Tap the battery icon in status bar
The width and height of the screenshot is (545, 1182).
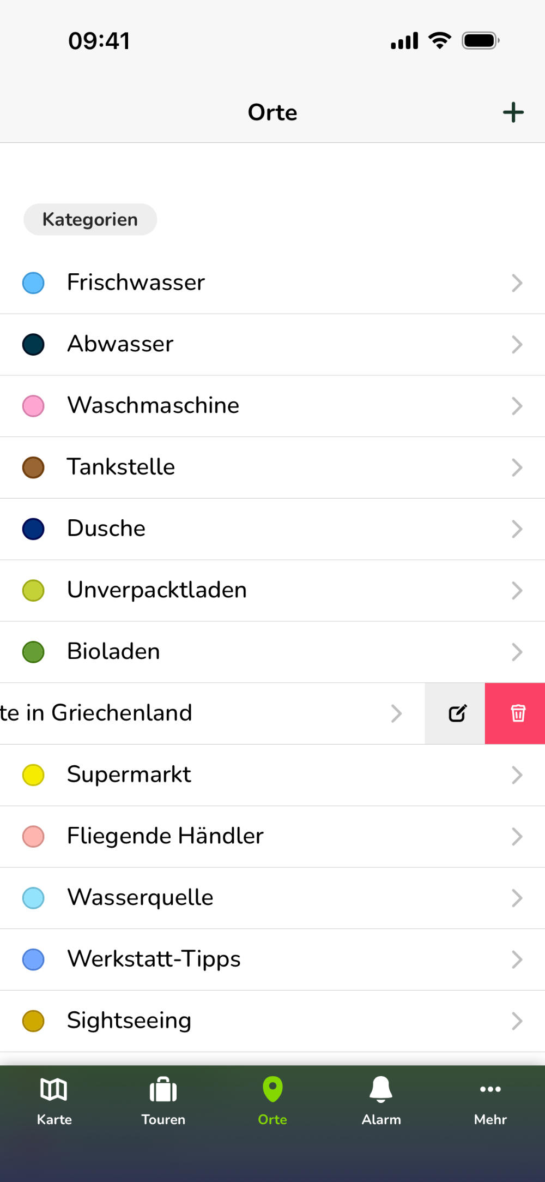[480, 41]
